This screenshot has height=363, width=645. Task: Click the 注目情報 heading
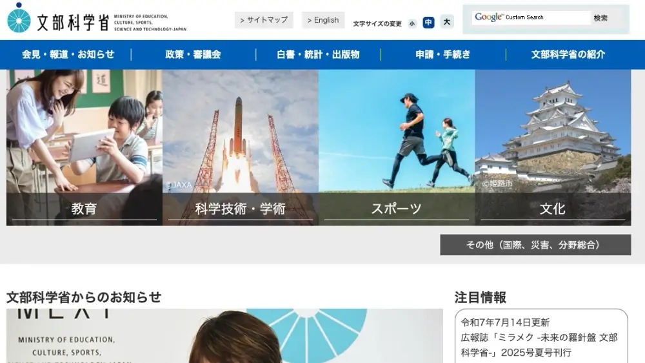pyautogui.click(x=480, y=297)
